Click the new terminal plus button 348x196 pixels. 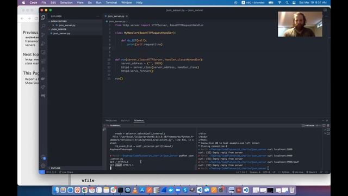click(x=317, y=126)
